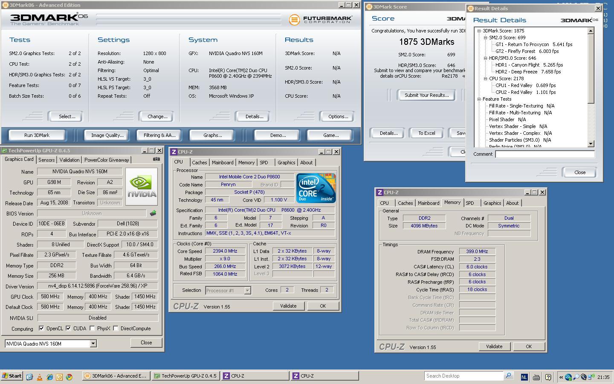Viewport: 614px width, 384px height.
Task: Open the NL language bar indicator
Action: click(524, 377)
